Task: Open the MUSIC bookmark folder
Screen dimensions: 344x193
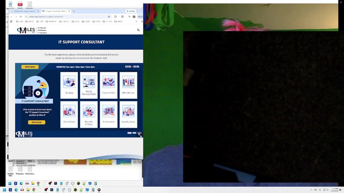Action: [x=76, y=21]
